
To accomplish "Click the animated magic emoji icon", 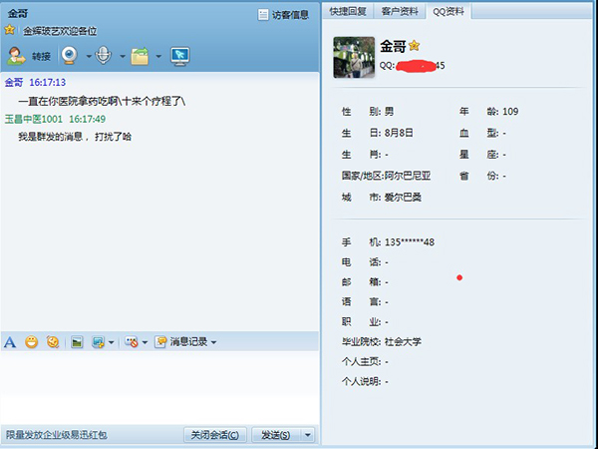I will click(x=53, y=341).
